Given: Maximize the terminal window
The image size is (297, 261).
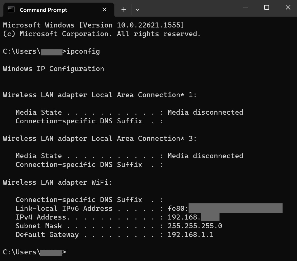Looking at the screenshot, I should (x=266, y=7).
